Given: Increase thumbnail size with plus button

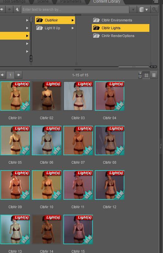Looking at the screenshot, I should click(140, 73).
